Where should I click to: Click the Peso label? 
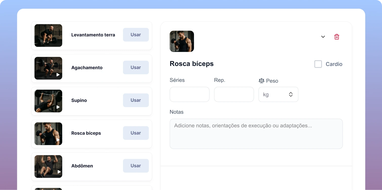[x=272, y=81]
